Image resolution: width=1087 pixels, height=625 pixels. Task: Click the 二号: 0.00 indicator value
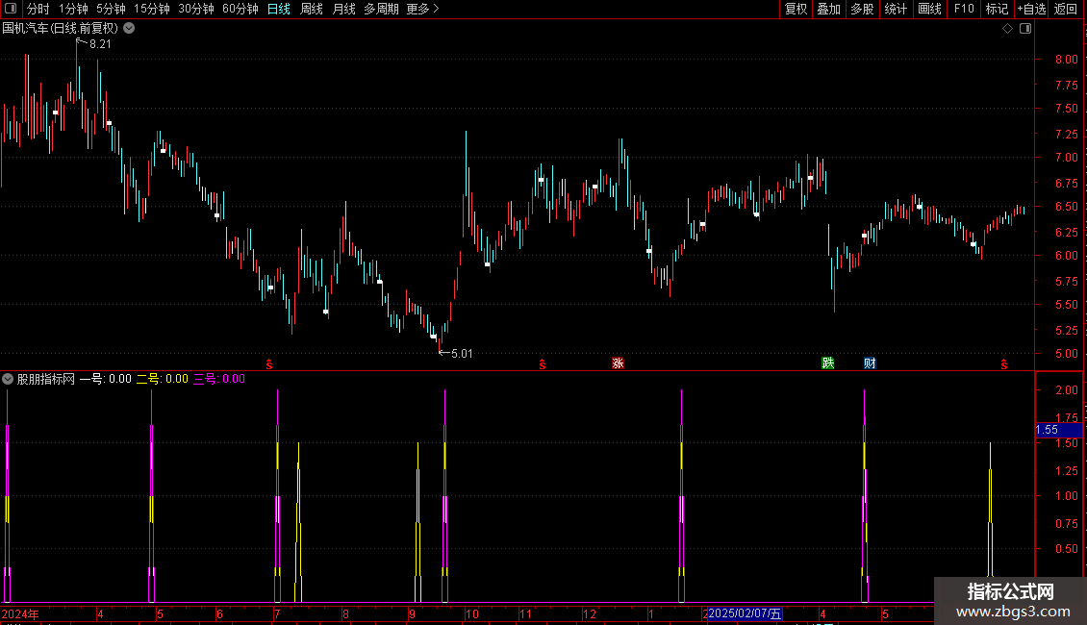[x=163, y=379]
